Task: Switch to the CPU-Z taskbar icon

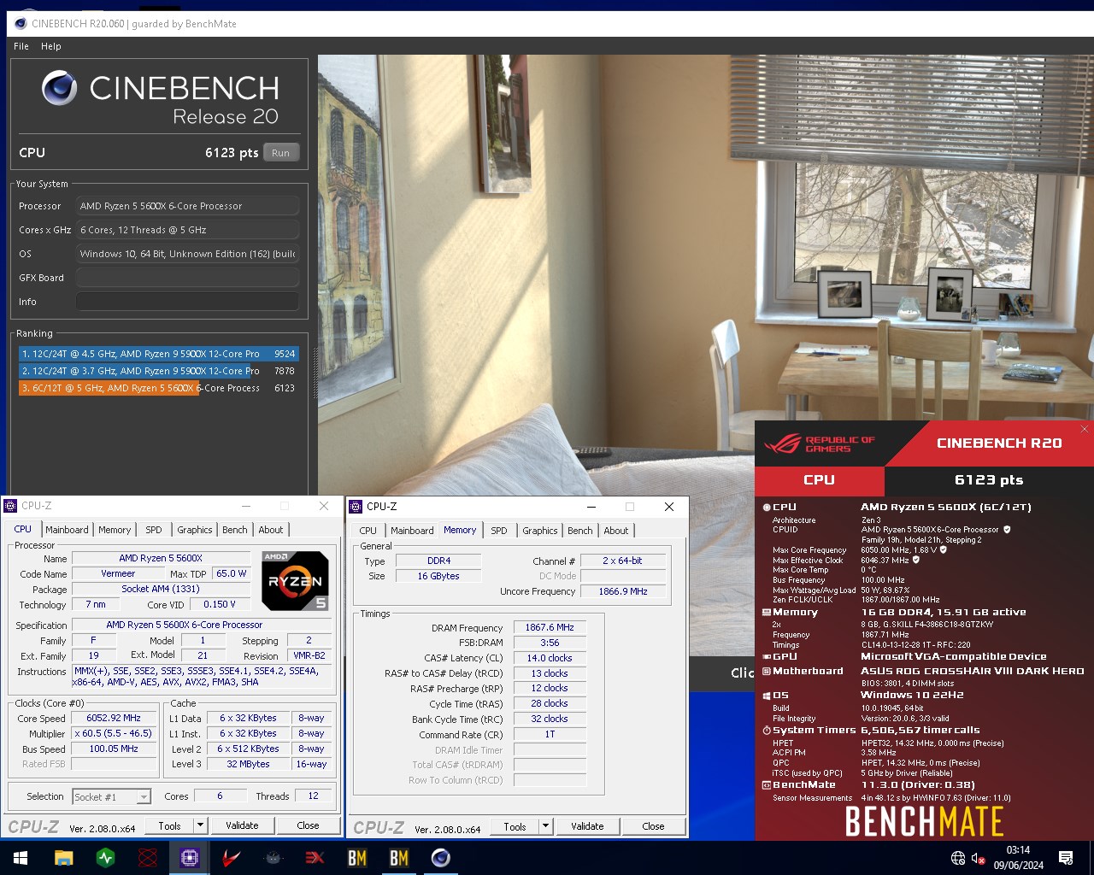Action: click(x=190, y=858)
